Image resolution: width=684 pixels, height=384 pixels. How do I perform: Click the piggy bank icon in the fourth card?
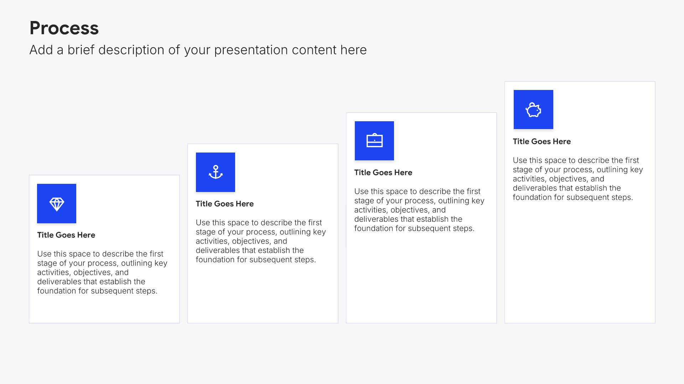(533, 110)
